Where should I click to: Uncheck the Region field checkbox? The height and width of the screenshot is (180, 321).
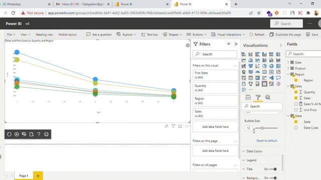pos(296,80)
